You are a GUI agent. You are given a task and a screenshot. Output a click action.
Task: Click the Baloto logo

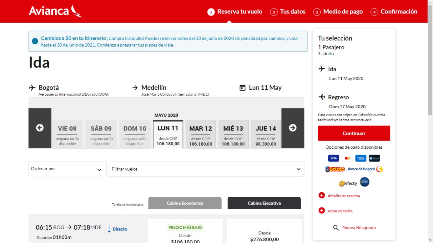[335, 169]
